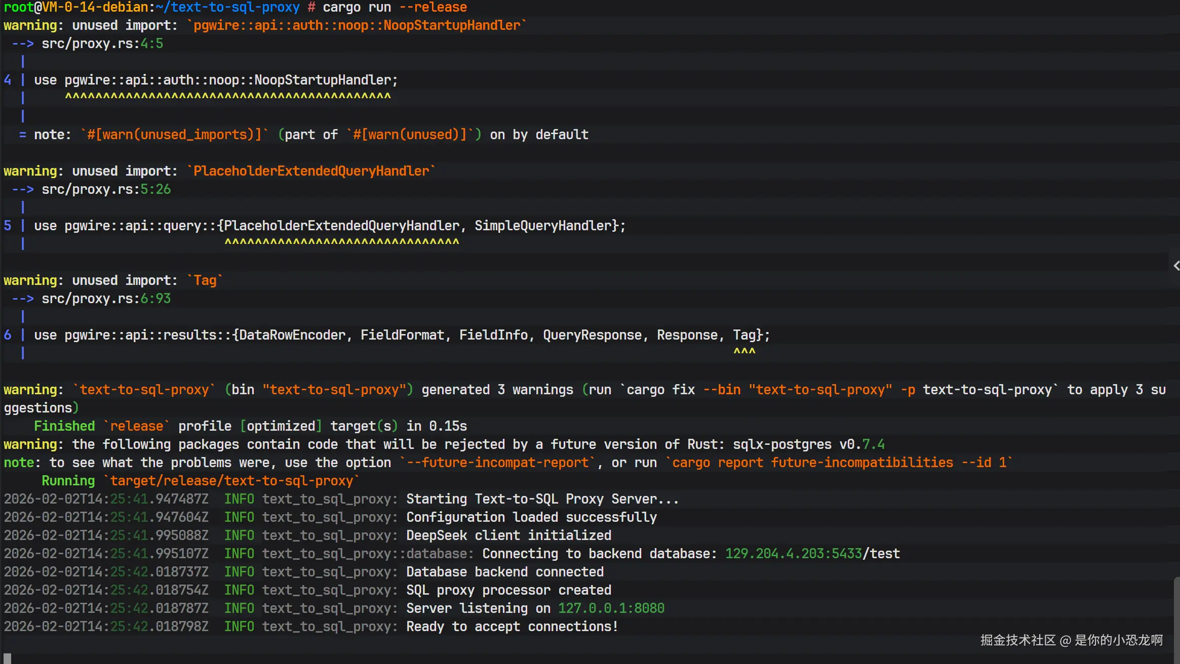Viewport: 1180px width, 664px height.
Task: Click the 'cargo run --release' command text
Action: coord(395,7)
